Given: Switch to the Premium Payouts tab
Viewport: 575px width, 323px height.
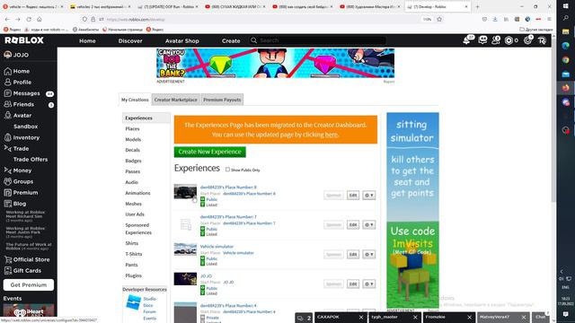Looking at the screenshot, I should click(222, 100).
